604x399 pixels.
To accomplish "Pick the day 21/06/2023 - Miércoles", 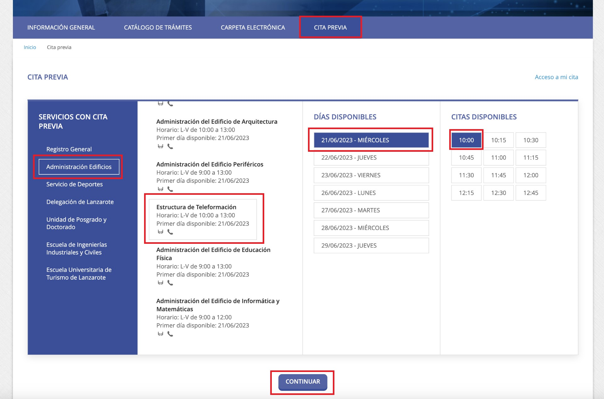I will click(x=371, y=140).
